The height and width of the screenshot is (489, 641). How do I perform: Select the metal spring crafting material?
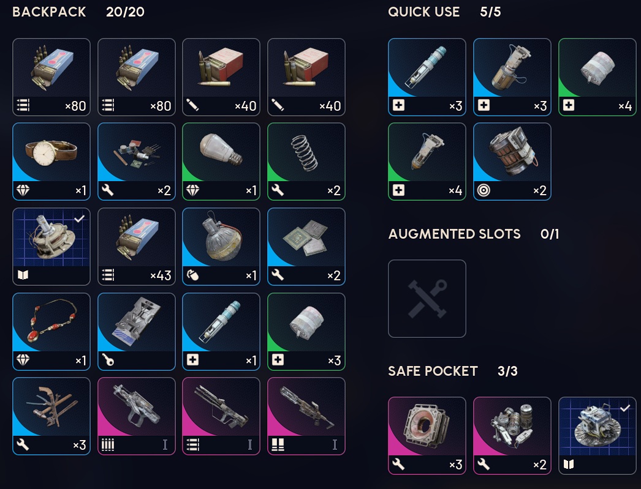tap(306, 162)
